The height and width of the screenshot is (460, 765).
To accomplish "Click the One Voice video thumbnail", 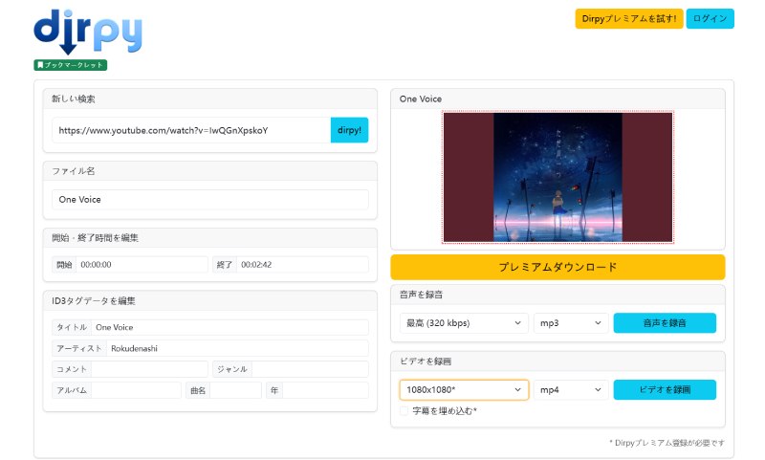I will point(557,177).
